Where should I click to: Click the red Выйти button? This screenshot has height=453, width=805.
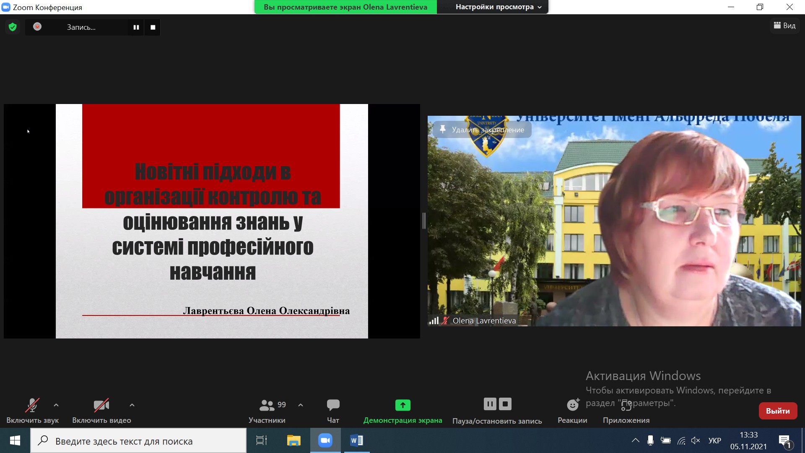(x=777, y=411)
